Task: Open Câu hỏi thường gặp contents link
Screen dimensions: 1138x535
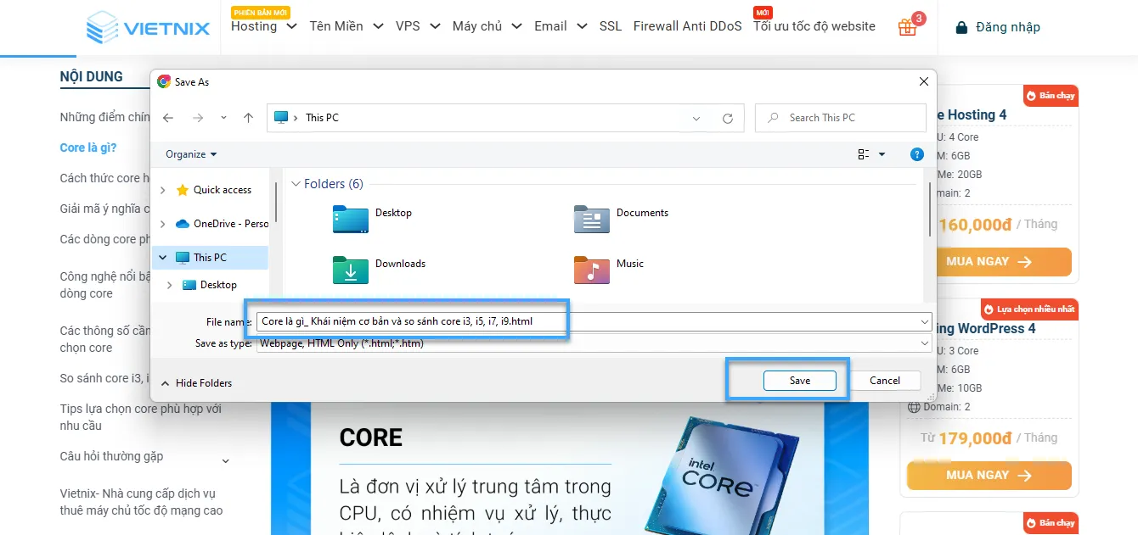Action: tap(111, 456)
